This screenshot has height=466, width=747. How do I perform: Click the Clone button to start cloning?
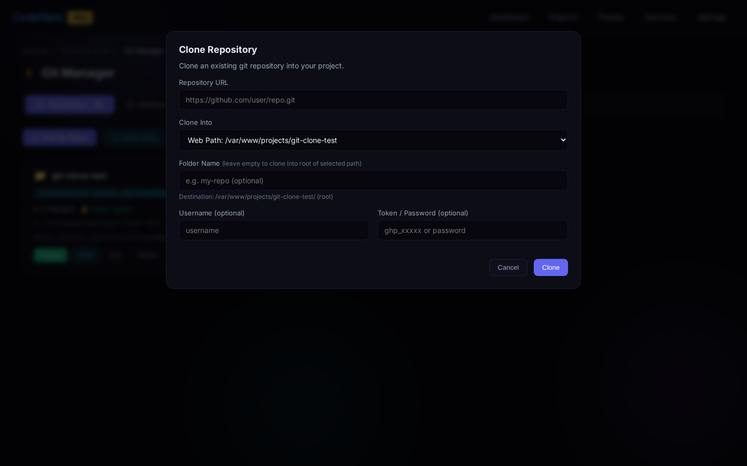click(x=551, y=267)
